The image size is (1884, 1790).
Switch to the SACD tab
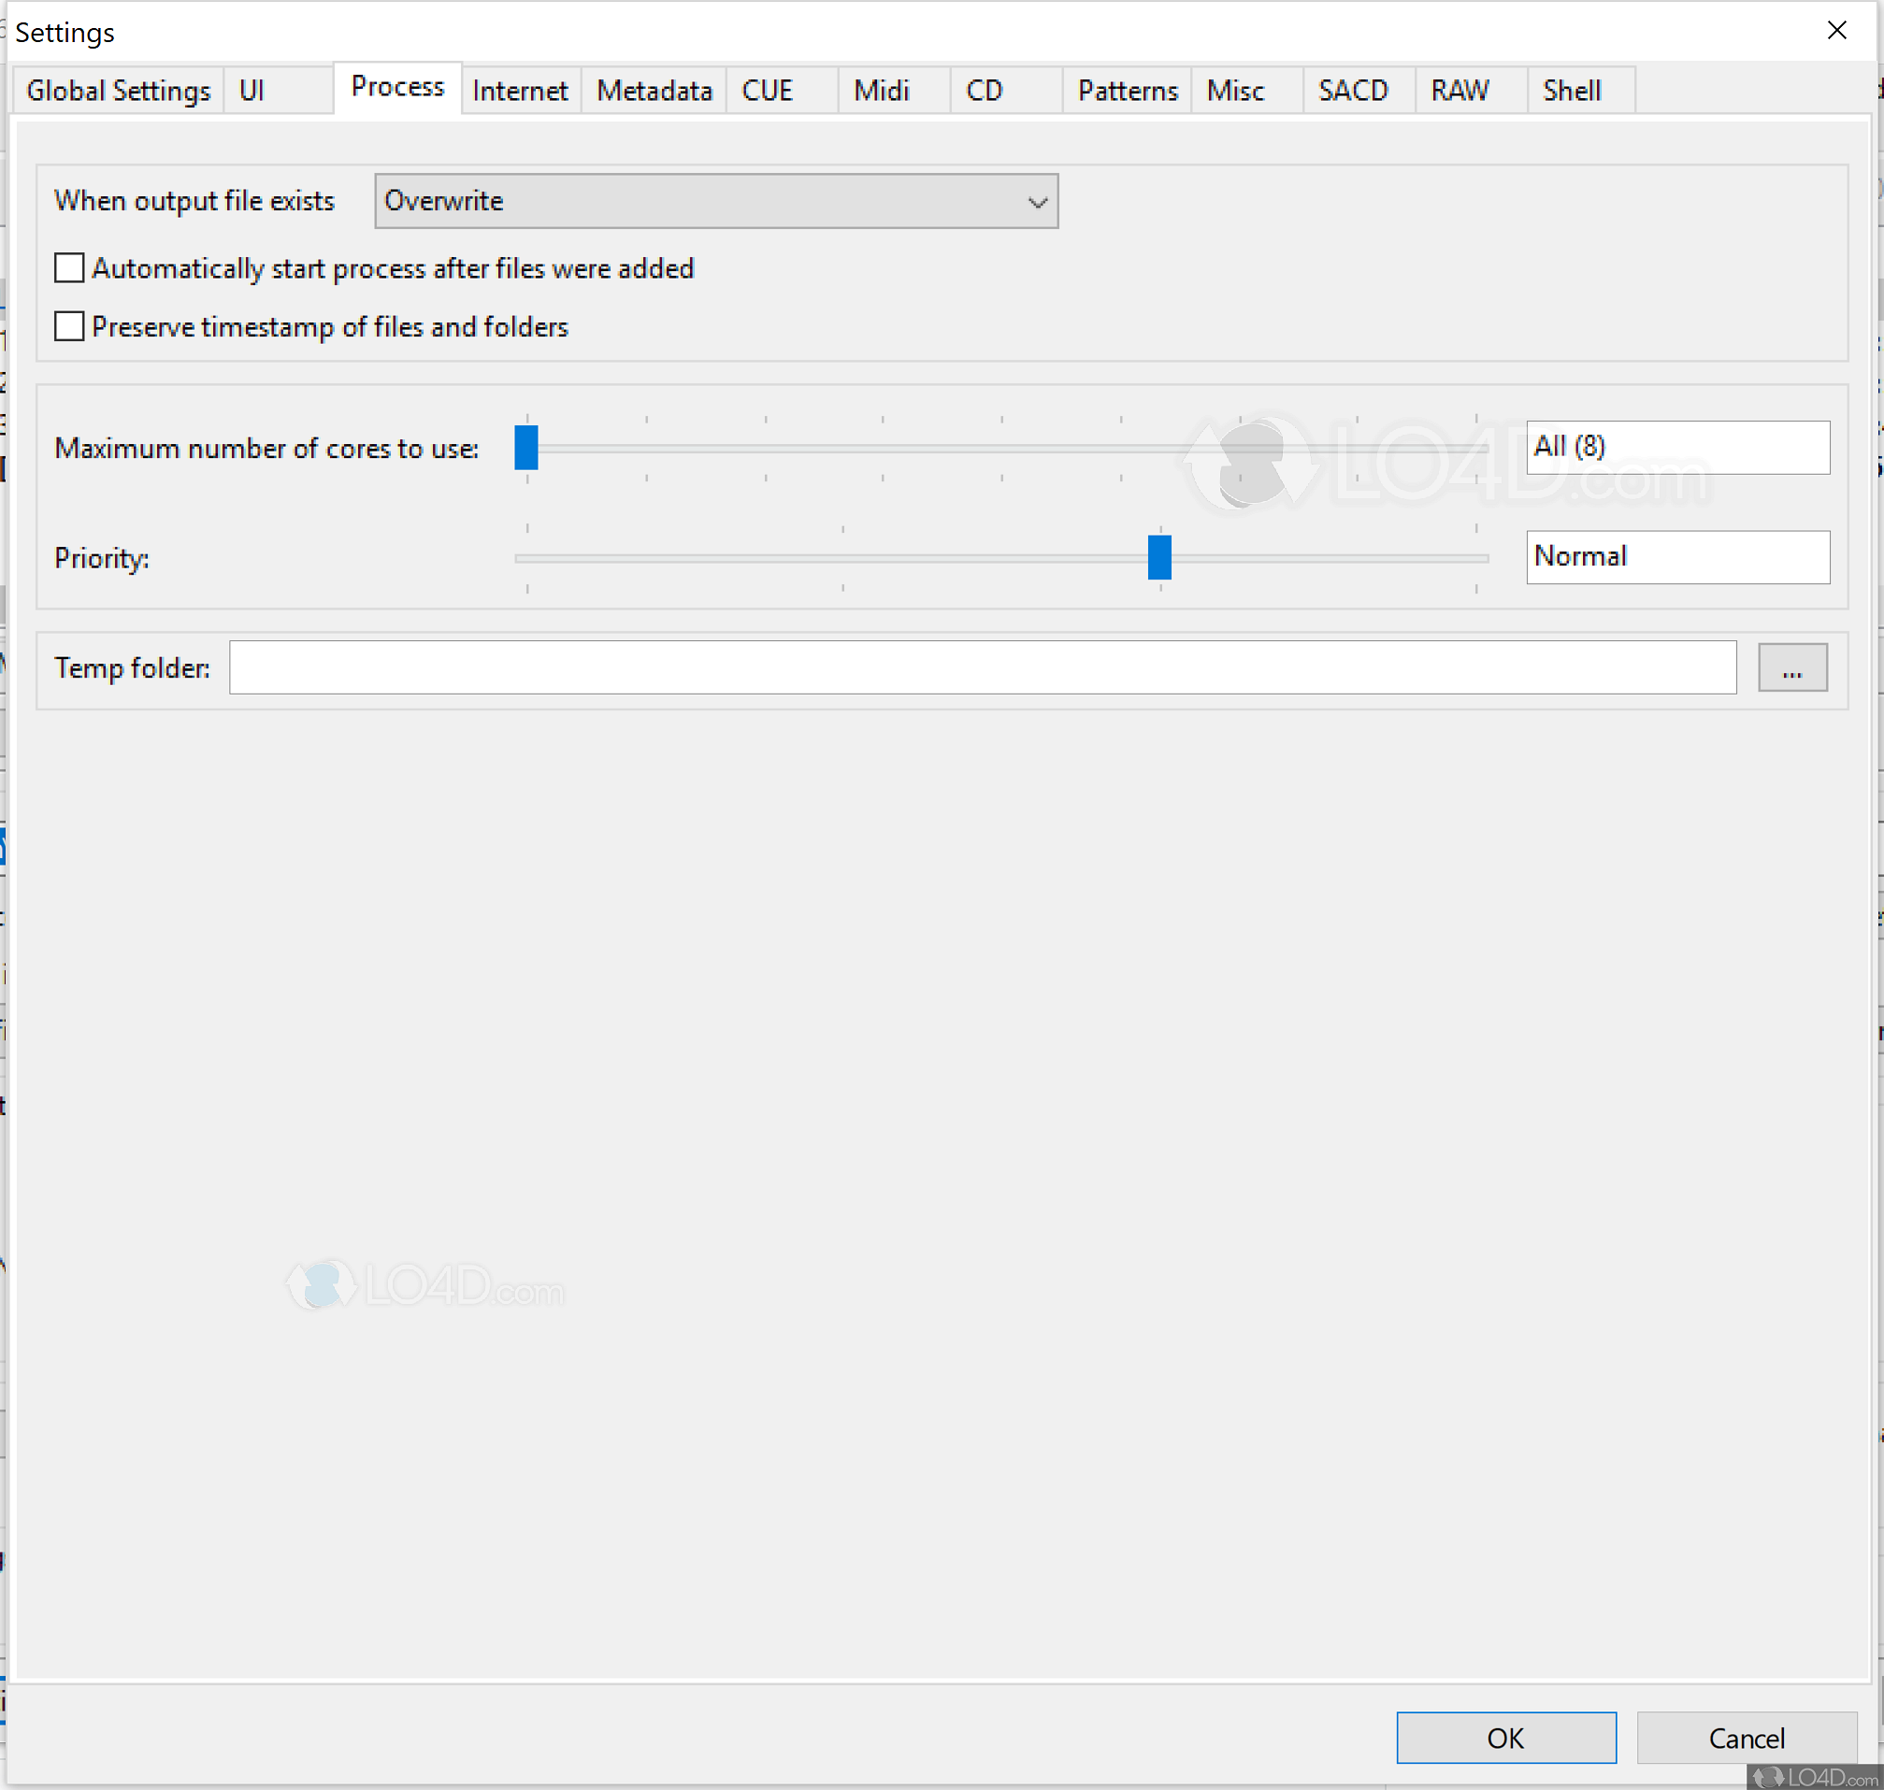point(1352,91)
